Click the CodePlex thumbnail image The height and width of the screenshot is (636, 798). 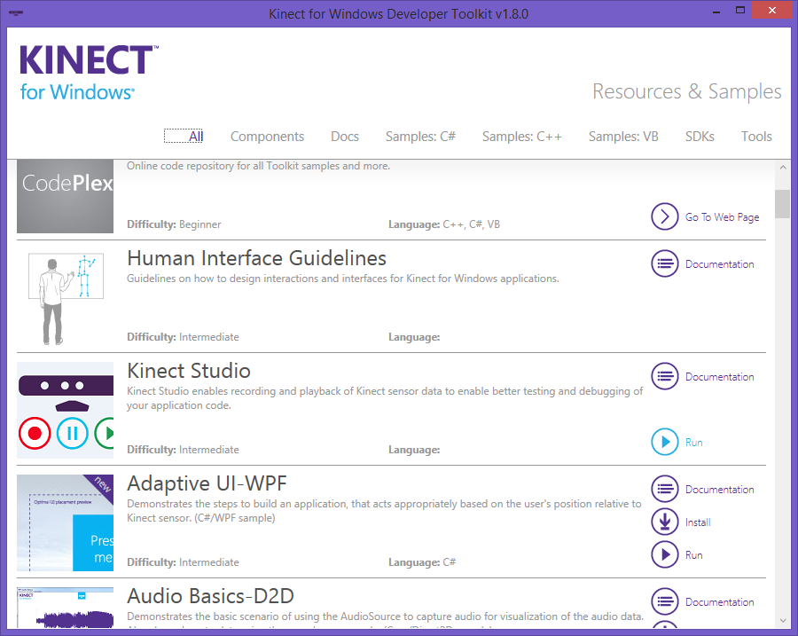click(66, 197)
